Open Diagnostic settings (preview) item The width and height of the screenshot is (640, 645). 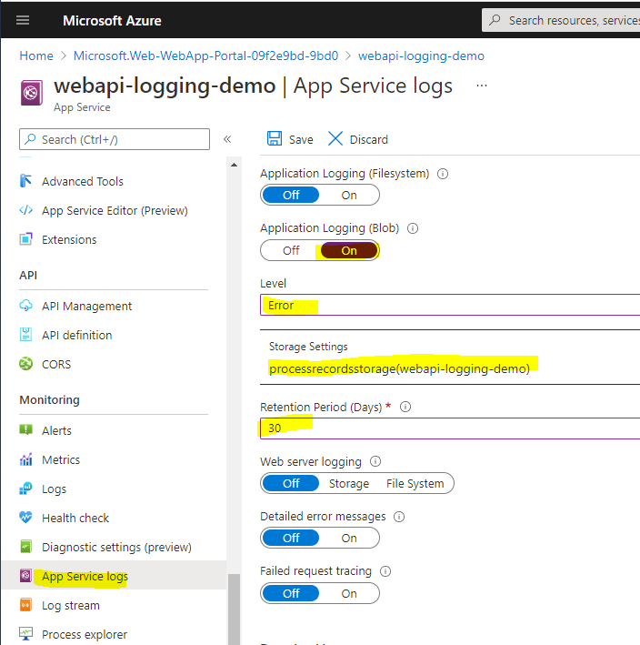tap(116, 547)
